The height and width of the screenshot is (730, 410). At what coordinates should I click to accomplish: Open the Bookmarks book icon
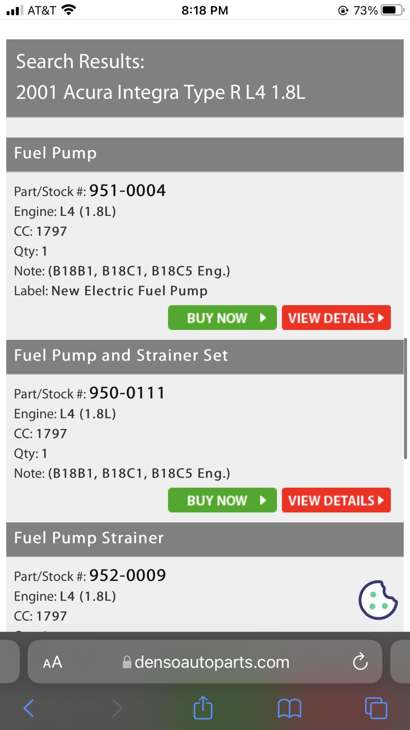[x=289, y=708]
